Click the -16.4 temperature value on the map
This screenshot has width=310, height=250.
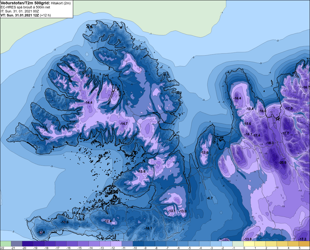pyautogui.click(x=237, y=98)
